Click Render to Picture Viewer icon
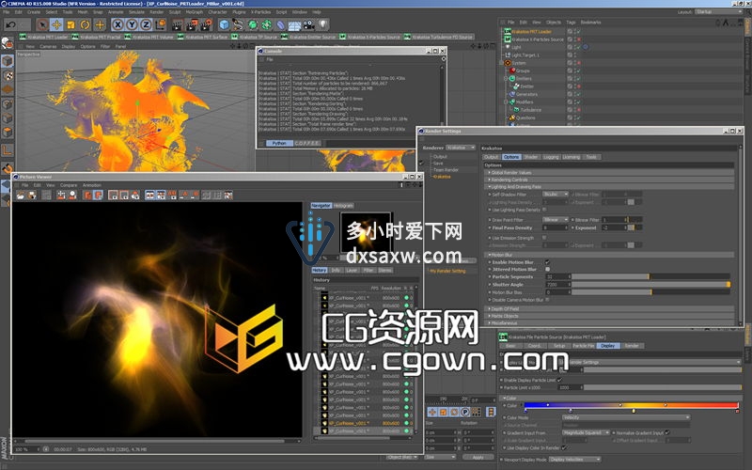The image size is (752, 470). point(192,24)
